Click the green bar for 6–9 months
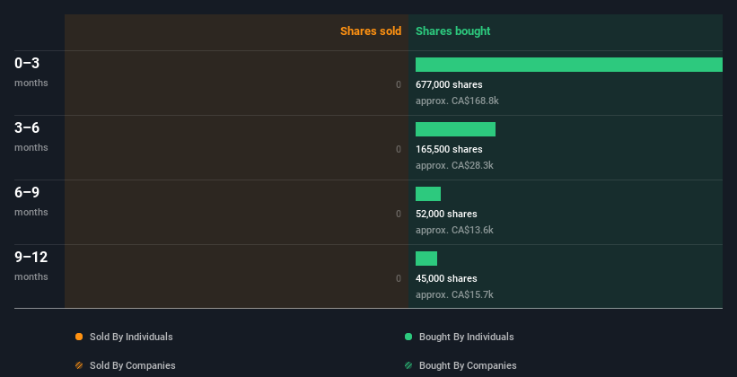The width and height of the screenshot is (737, 377). (428, 194)
